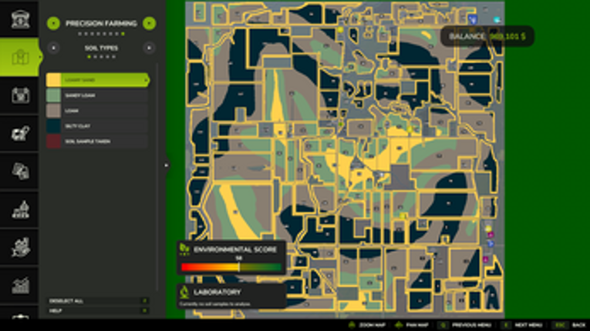Click the top farm building sidebar icon
This screenshot has width=590, height=331.
(19, 19)
